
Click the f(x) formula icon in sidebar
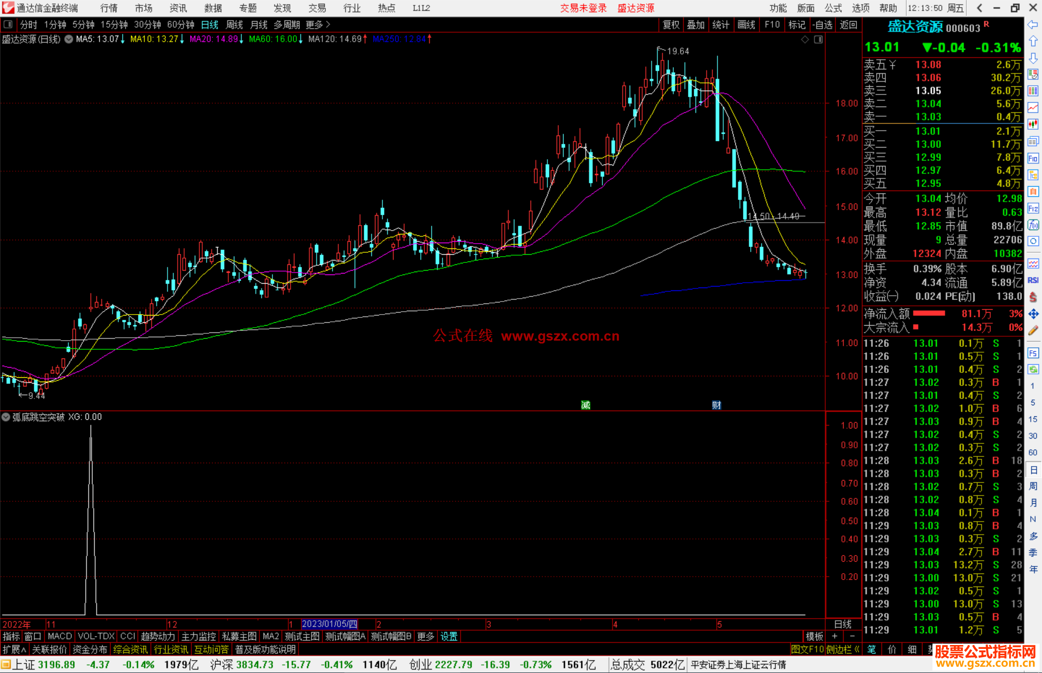(1033, 225)
